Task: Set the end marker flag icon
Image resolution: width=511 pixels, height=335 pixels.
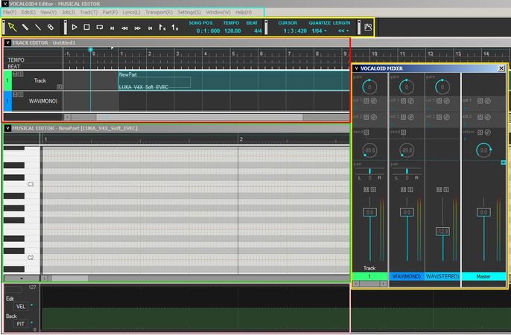Action: point(174,28)
